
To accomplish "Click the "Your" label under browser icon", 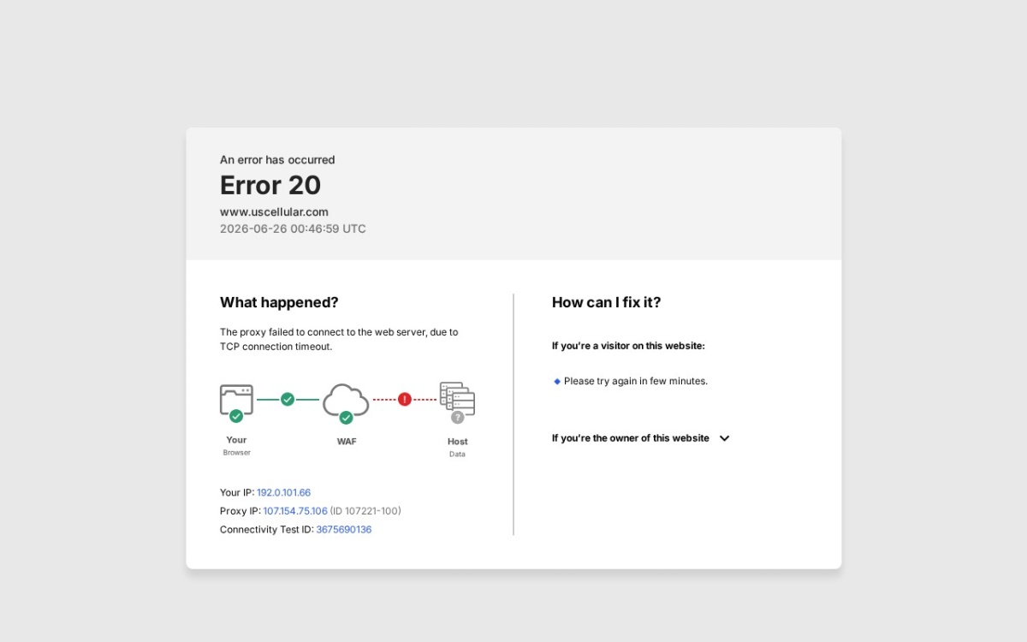I will [x=236, y=440].
